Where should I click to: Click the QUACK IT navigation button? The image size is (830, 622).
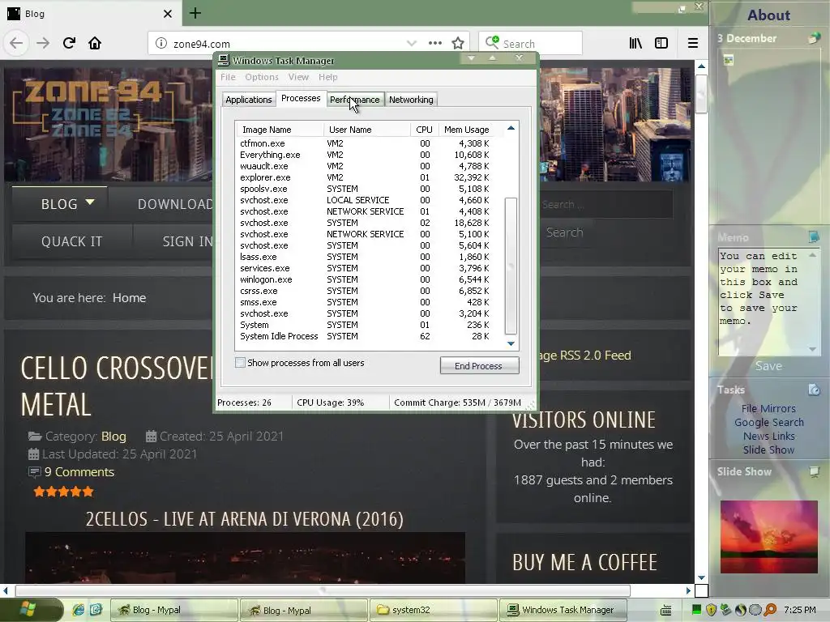pos(72,241)
